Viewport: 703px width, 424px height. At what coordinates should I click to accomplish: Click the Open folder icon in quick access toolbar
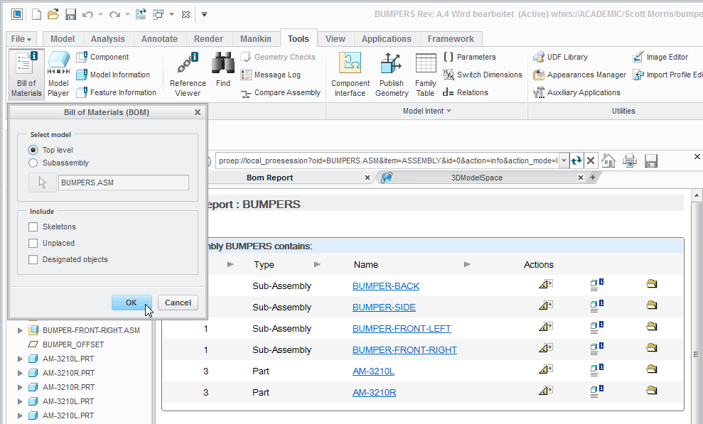pos(53,14)
